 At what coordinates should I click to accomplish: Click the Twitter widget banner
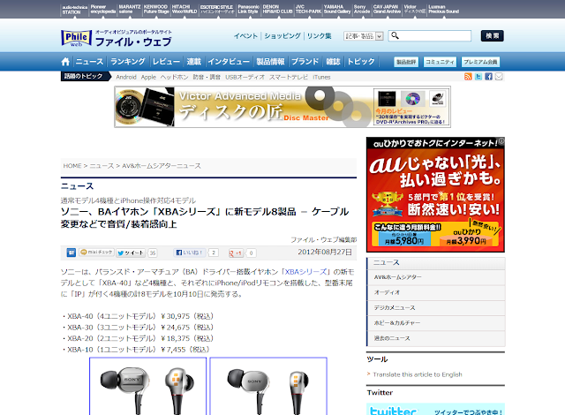[435, 409]
